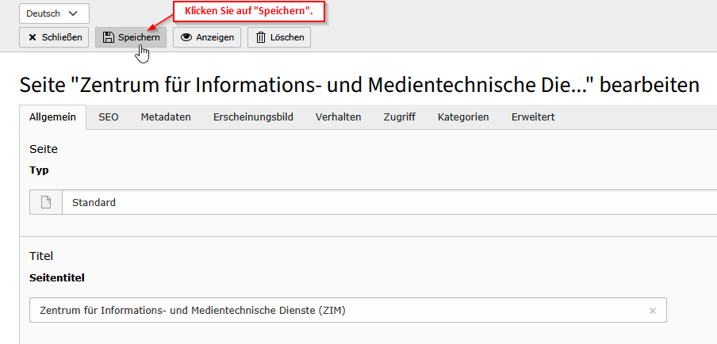Expand the Typ dropdown showing Standard
717x344 pixels.
(389, 202)
